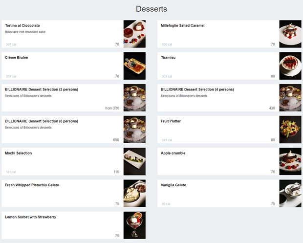Click the Apple crumble photo
Screen dimensions: 303x243
point(290,161)
